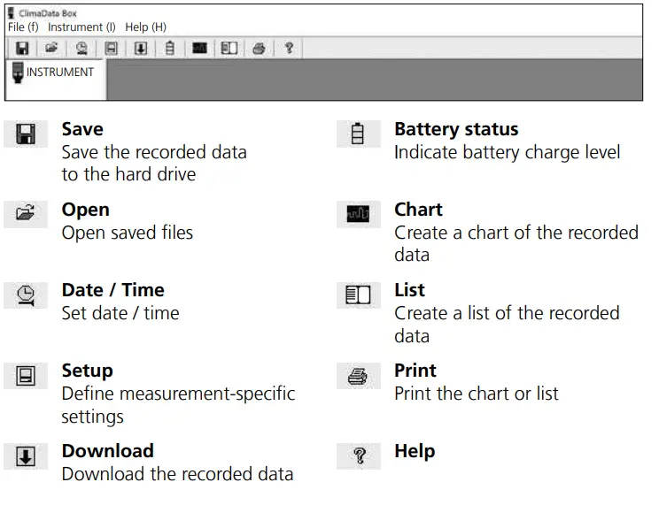Click the 'Battery status' heading text
The width and height of the screenshot is (659, 505).
pyautogui.click(x=456, y=129)
